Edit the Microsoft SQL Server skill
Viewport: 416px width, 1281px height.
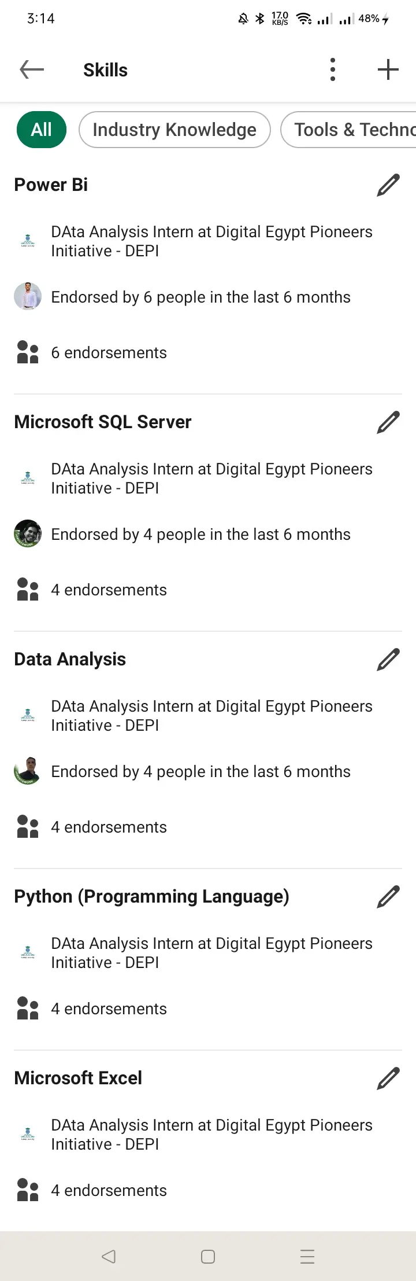click(388, 422)
